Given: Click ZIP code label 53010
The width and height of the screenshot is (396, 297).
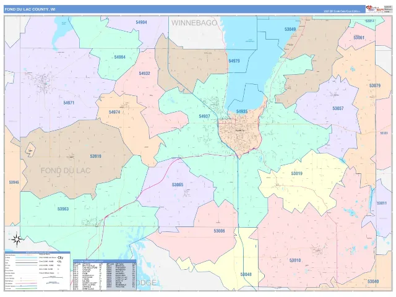Looking at the screenshot, I should (295, 260).
